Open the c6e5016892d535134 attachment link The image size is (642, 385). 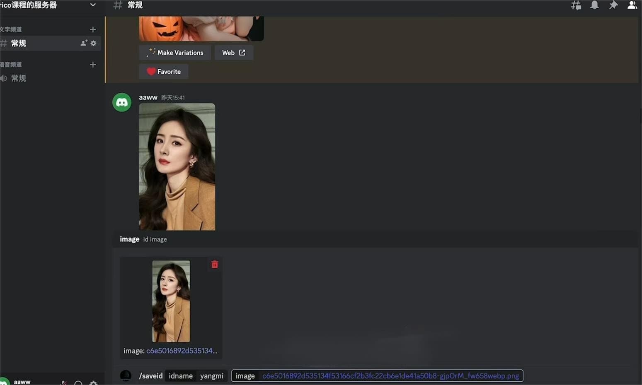[x=182, y=351]
